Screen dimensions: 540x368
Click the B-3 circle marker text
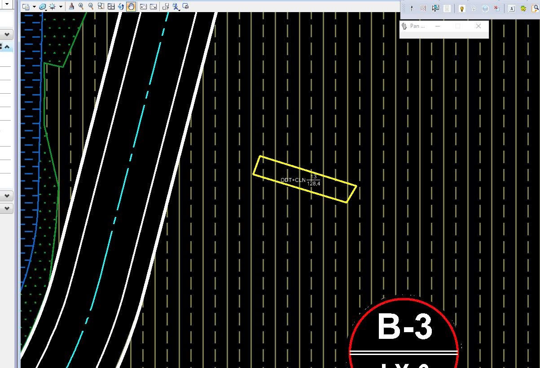click(405, 327)
